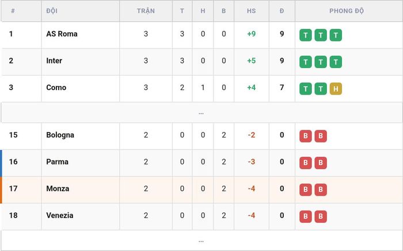Viewport: 403px width, 251px height.
Task: Click Inter's last green T form badge
Action: pos(336,62)
